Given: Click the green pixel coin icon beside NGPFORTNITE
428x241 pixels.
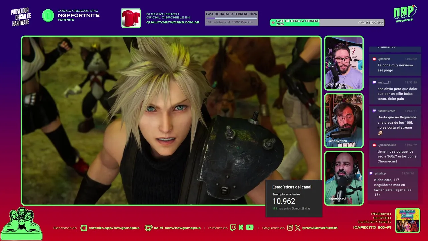Looking at the screenshot, I should [x=48, y=15].
